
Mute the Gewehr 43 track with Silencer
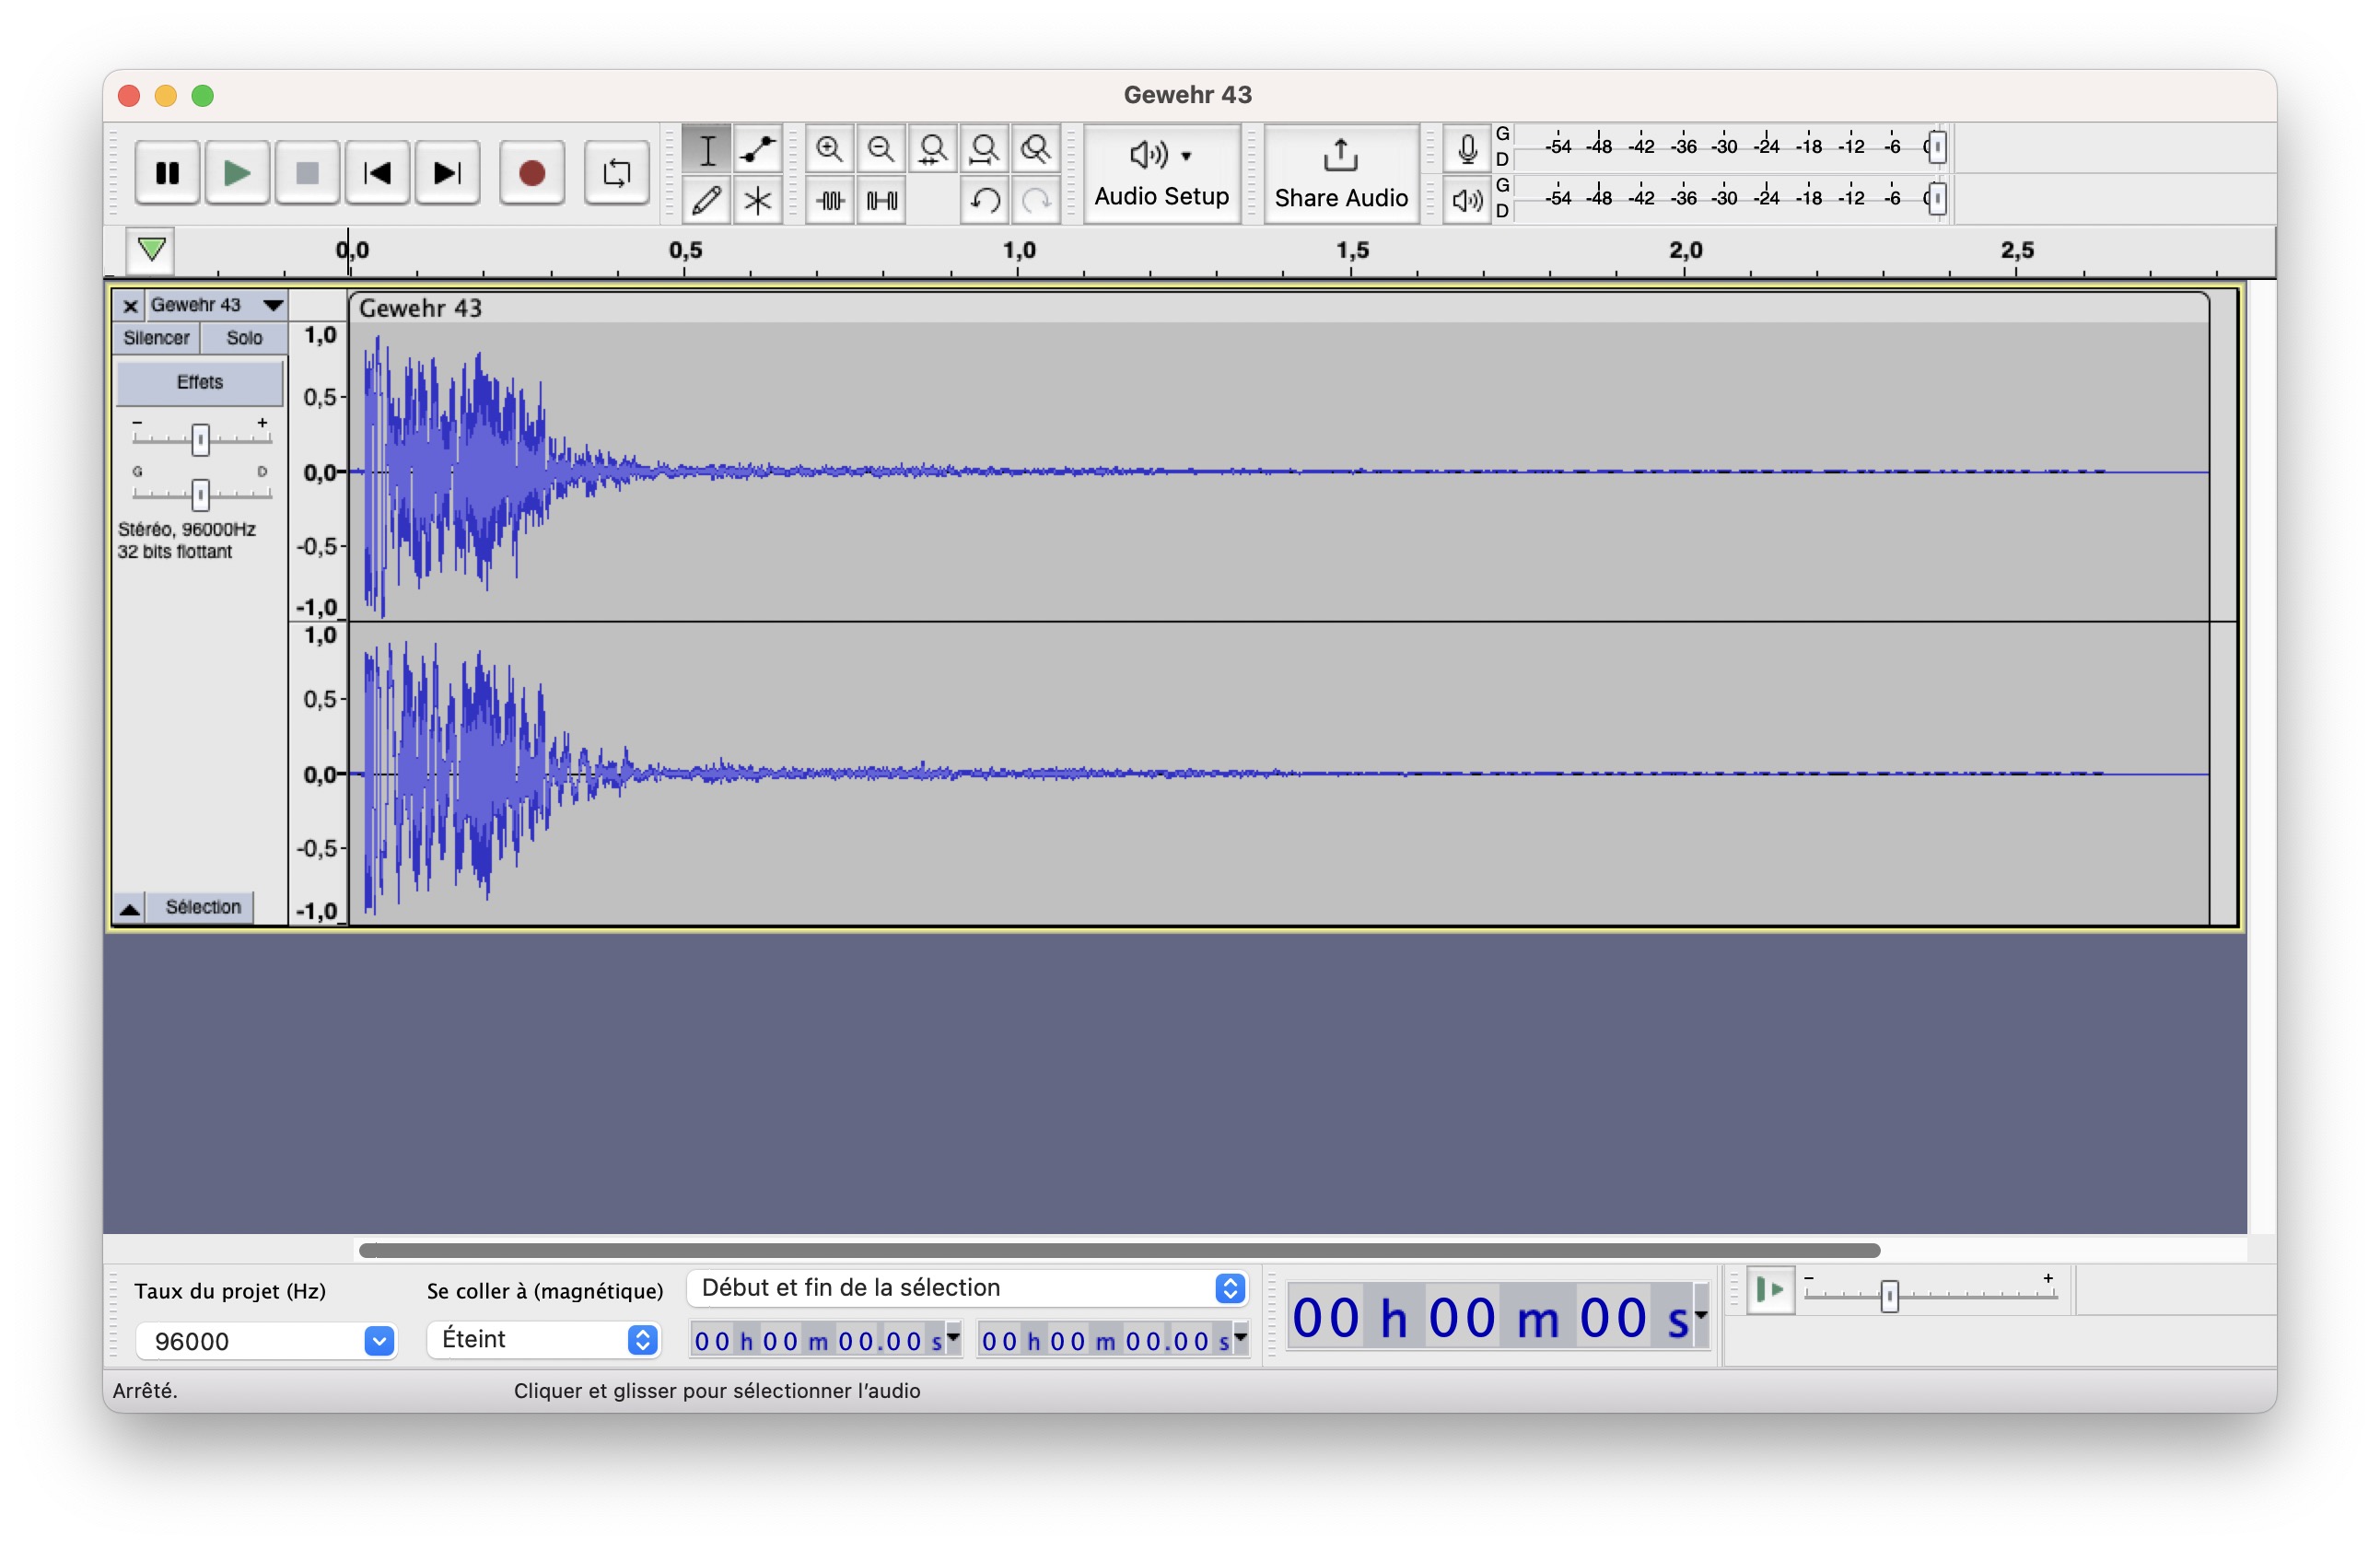coord(156,337)
